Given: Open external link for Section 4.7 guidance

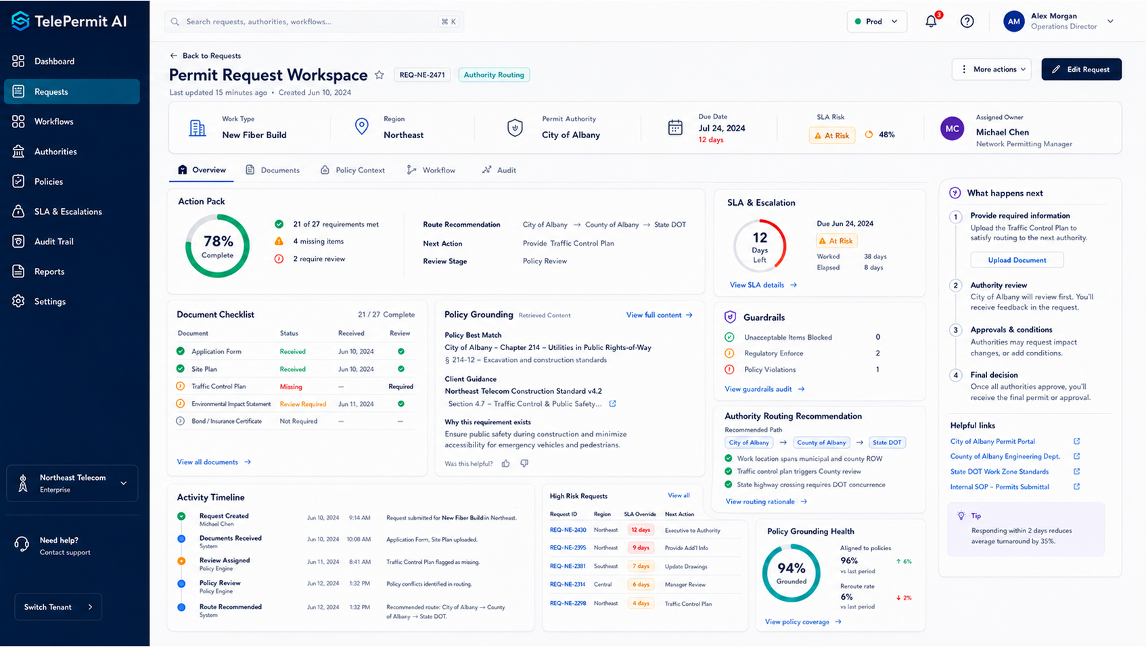Looking at the screenshot, I should coord(612,403).
